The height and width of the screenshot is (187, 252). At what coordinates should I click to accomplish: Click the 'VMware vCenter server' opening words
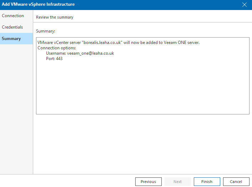tap(59, 43)
